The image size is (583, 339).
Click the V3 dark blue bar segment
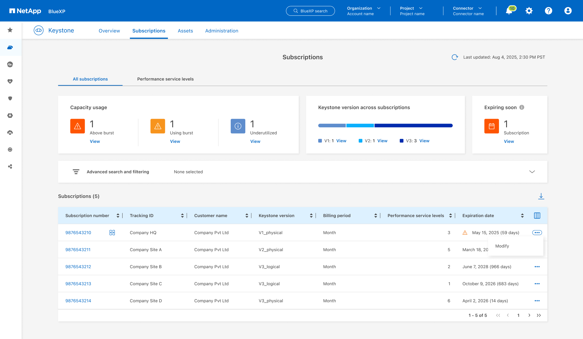point(413,126)
